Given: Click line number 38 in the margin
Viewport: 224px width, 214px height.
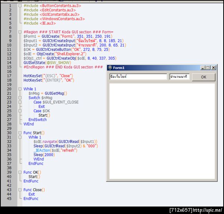Looking at the screenshot, I should (x=9, y=168).
